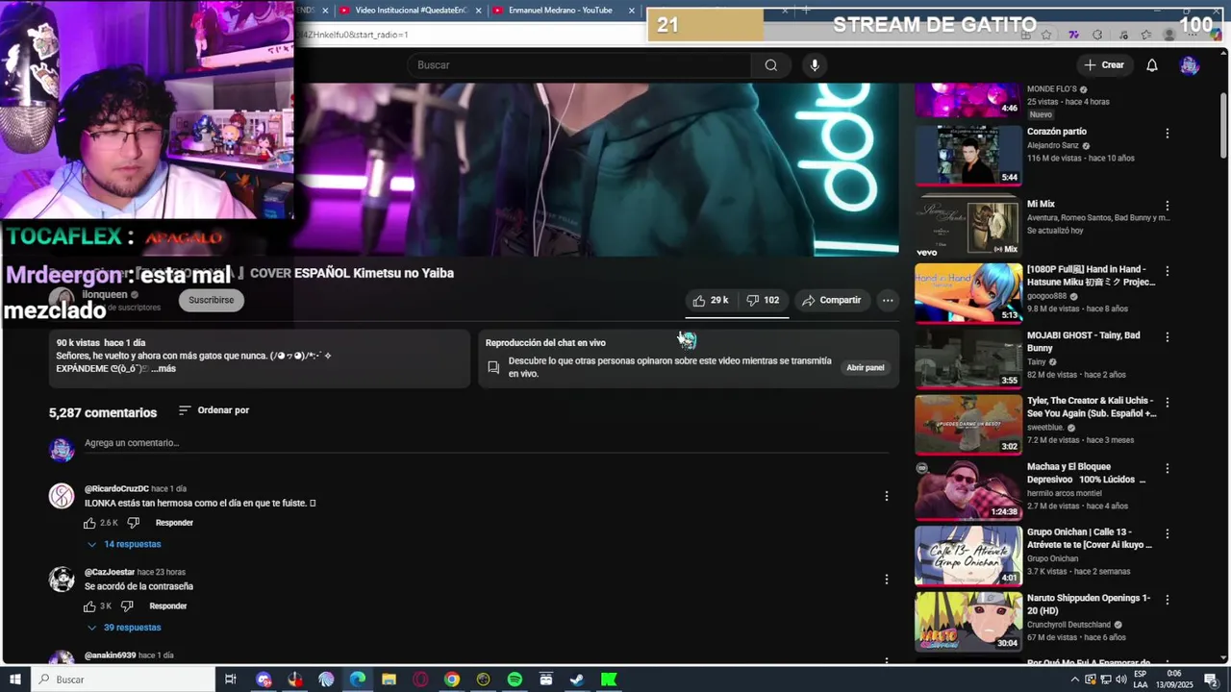
Task: Open options for Corazón partío video
Action: click(x=1168, y=134)
